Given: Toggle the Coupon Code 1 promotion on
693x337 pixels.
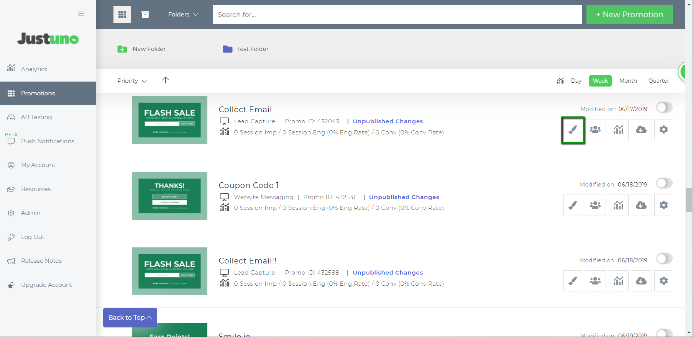Looking at the screenshot, I should (x=664, y=183).
